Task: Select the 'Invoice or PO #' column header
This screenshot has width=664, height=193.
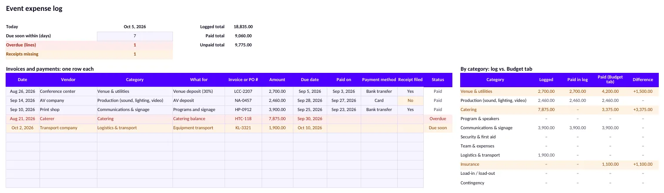Action: point(243,80)
